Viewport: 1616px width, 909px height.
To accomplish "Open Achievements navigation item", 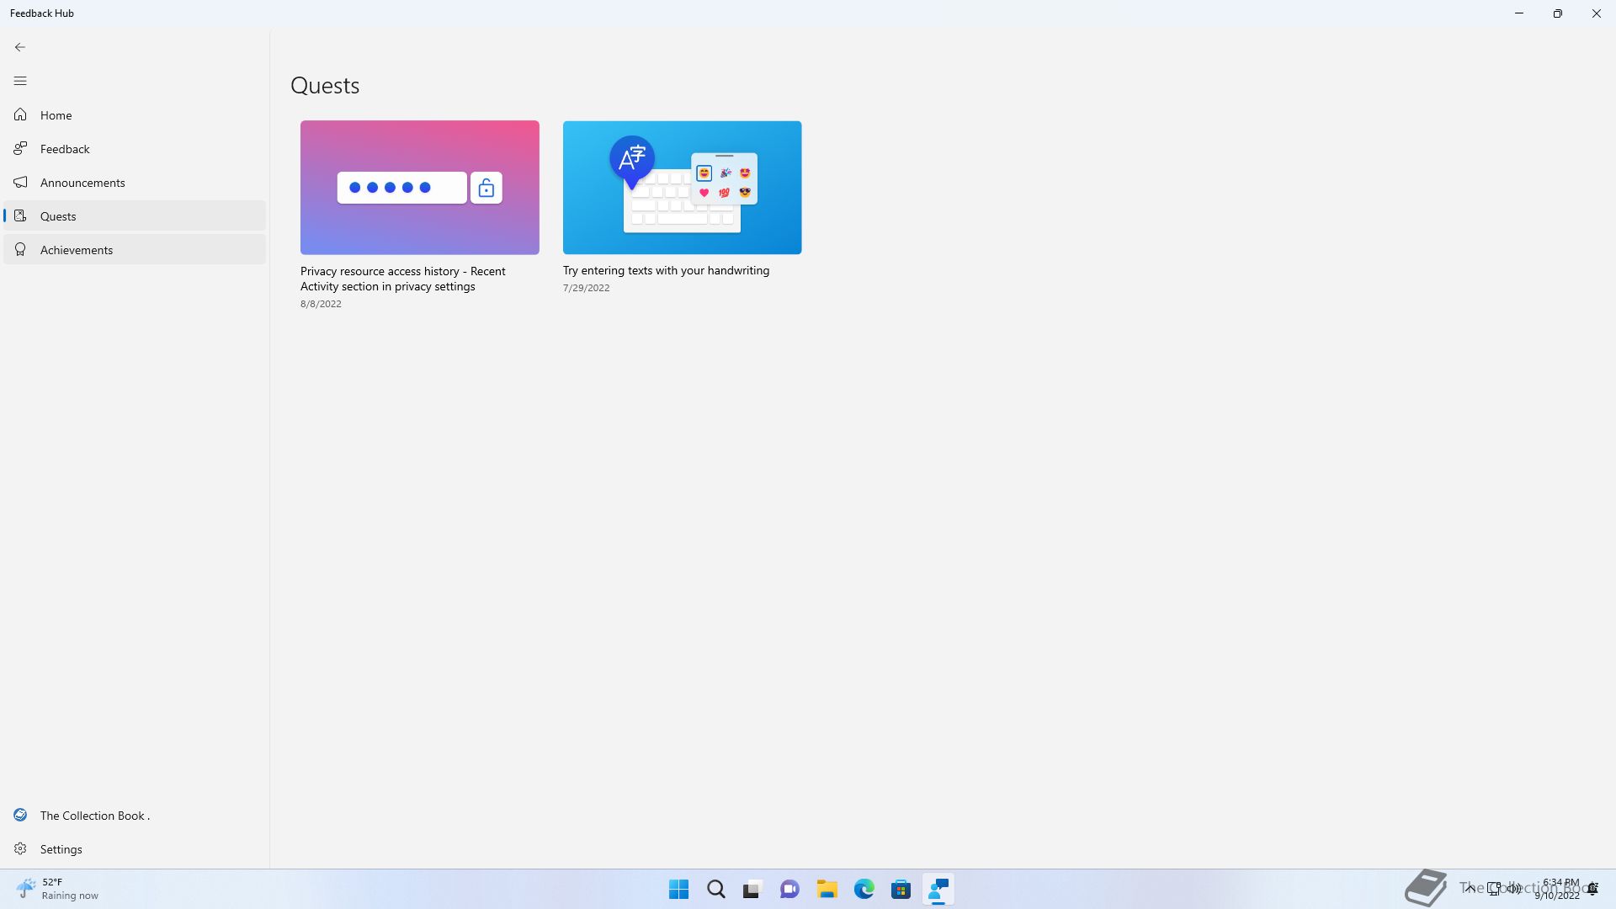I will click(135, 249).
